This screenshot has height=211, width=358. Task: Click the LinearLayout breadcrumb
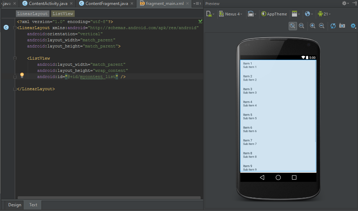(32, 14)
